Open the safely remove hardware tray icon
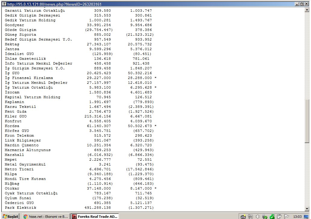This screenshot has height=219, width=311. [x=265, y=217]
